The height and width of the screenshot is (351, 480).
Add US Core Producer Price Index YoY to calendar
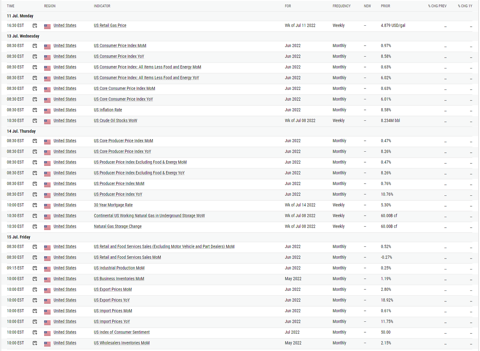click(x=35, y=152)
